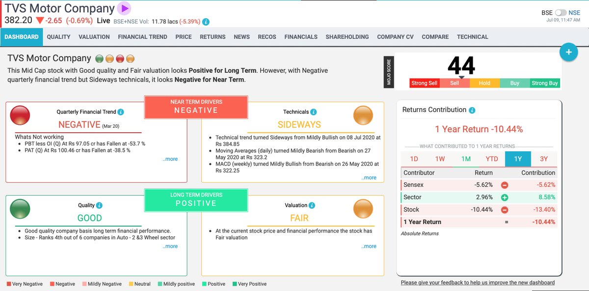Open the Dashboard tab
The height and width of the screenshot is (291, 589).
[x=22, y=37]
